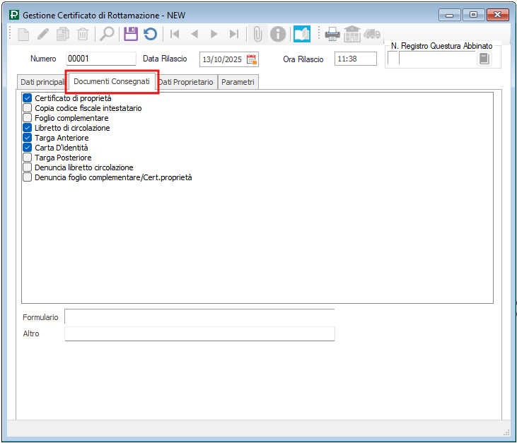Select the Dati Proprietario tab
Screen dimensions: 517x443
click(x=187, y=82)
